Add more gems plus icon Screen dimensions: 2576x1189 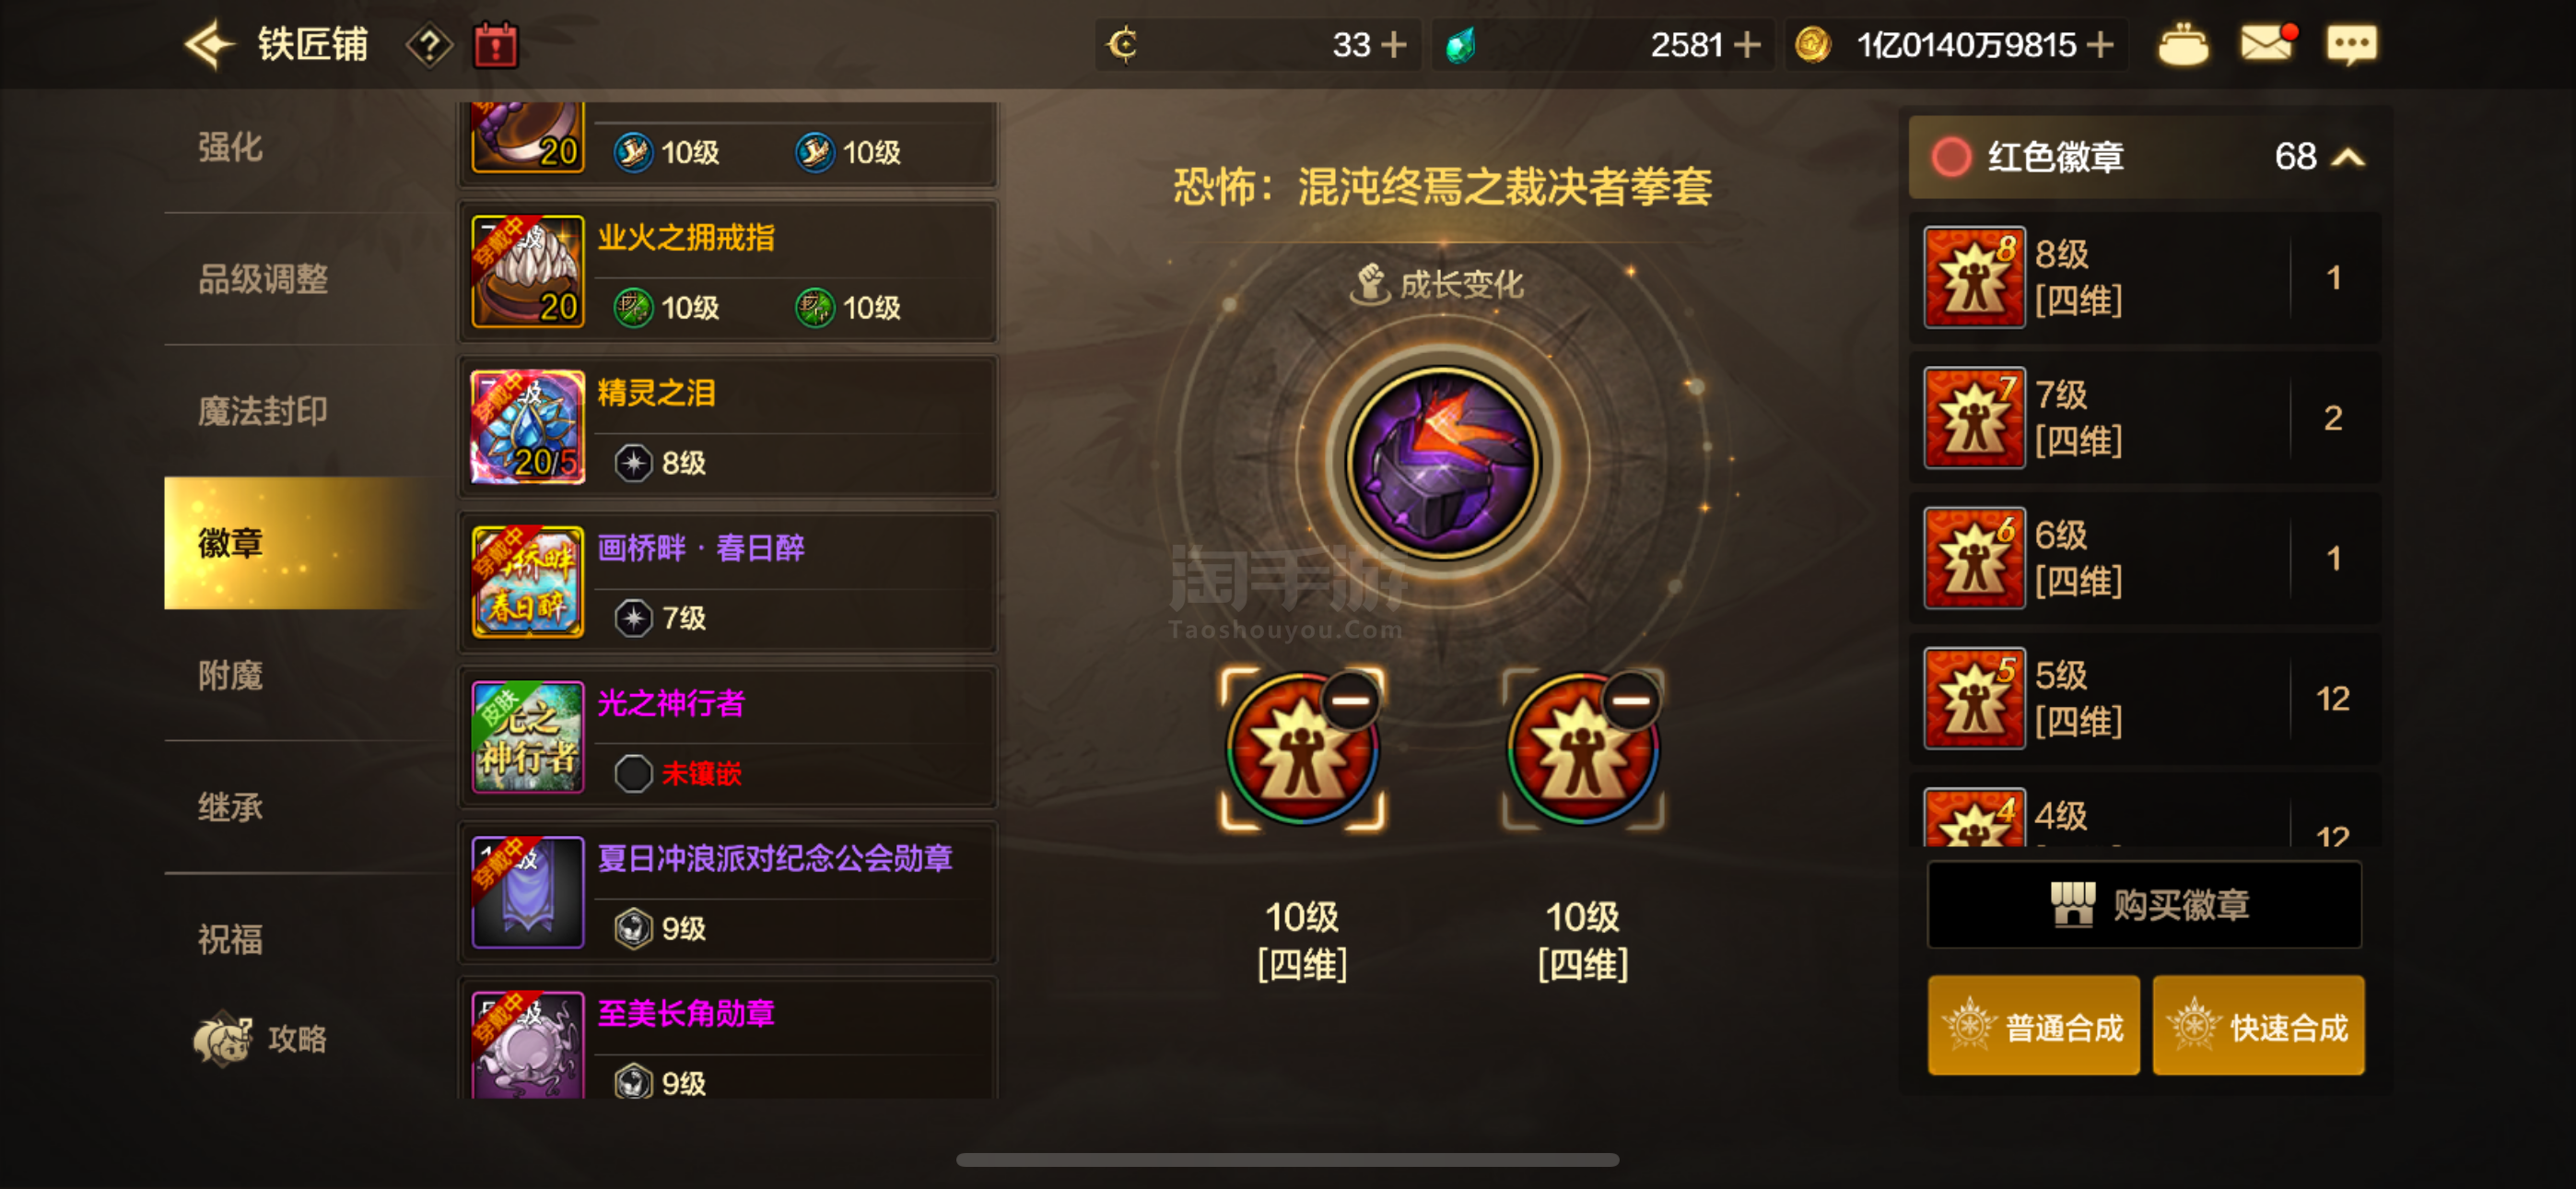tap(1746, 45)
